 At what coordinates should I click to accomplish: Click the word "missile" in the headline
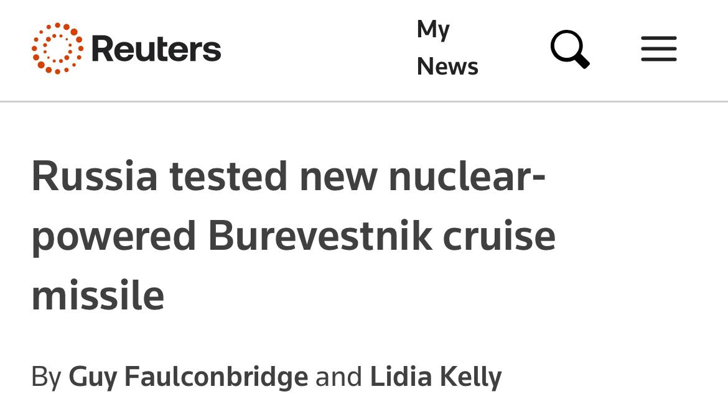click(x=98, y=295)
